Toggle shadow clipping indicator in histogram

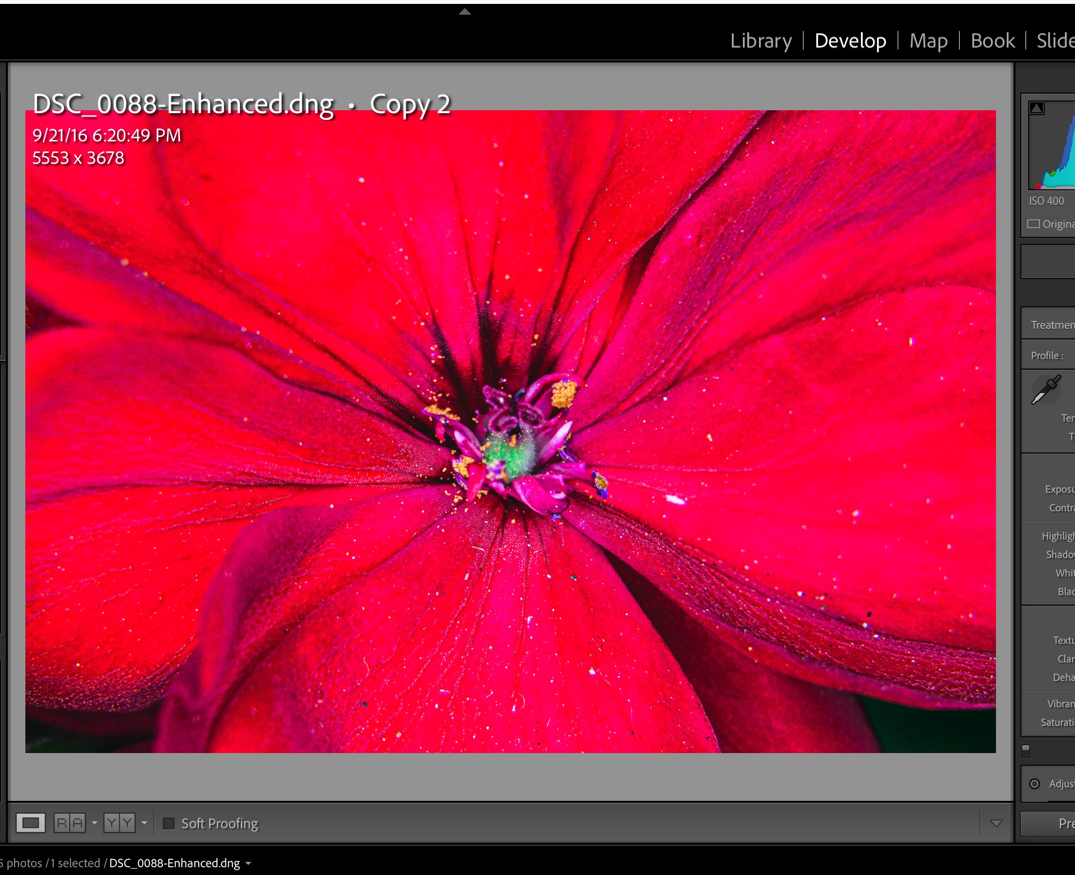[1036, 108]
